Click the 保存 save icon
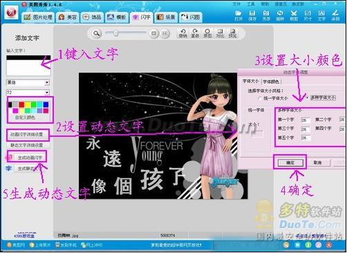The height and width of the screenshot is (253, 347). [x=252, y=15]
